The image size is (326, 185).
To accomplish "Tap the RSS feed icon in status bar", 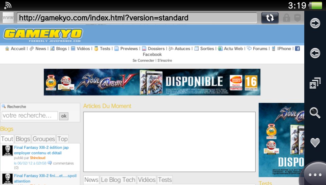I will point(8,5).
